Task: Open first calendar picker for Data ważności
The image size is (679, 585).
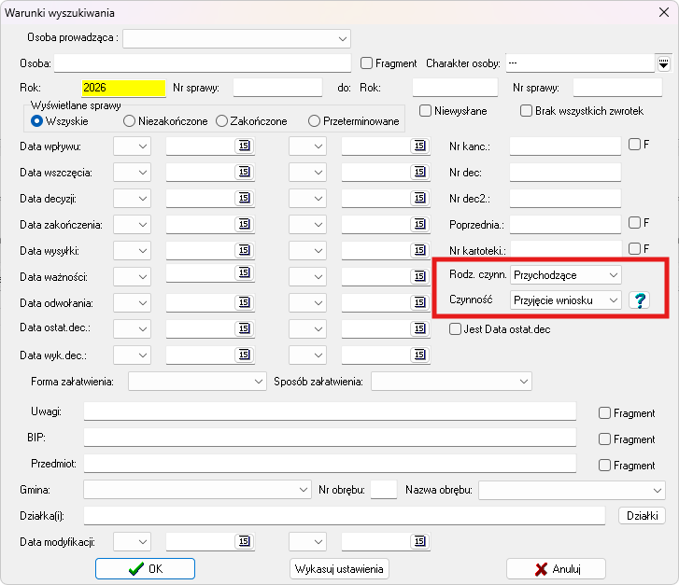Action: [x=245, y=272]
